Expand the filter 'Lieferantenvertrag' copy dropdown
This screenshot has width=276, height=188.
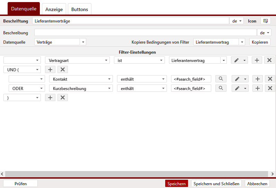(x=242, y=42)
